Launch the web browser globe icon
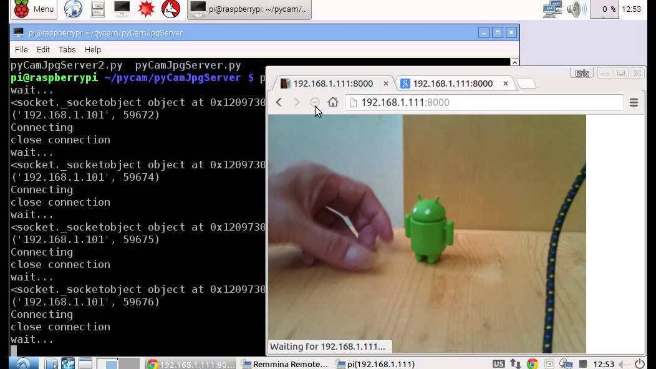656x369 pixels. (x=73, y=9)
